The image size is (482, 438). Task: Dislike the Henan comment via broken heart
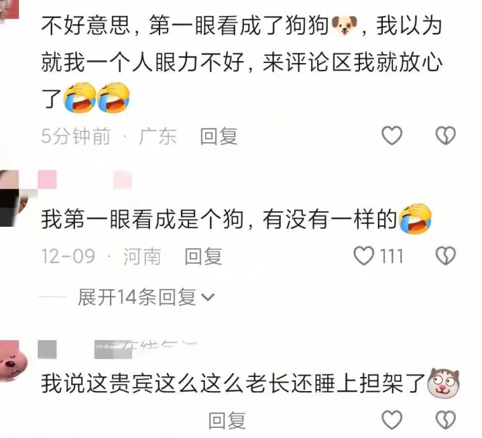[446, 256]
